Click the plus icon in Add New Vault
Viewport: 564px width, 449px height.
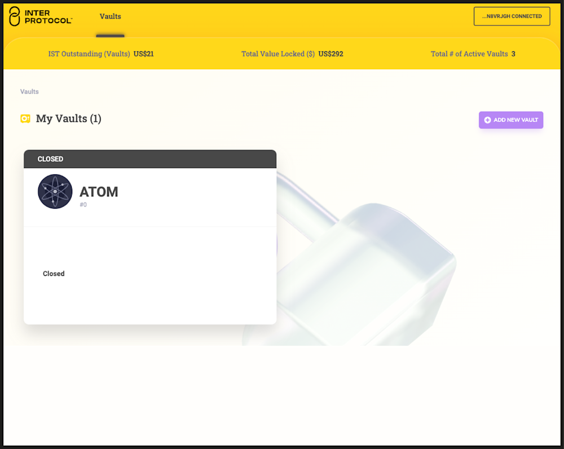(x=487, y=120)
